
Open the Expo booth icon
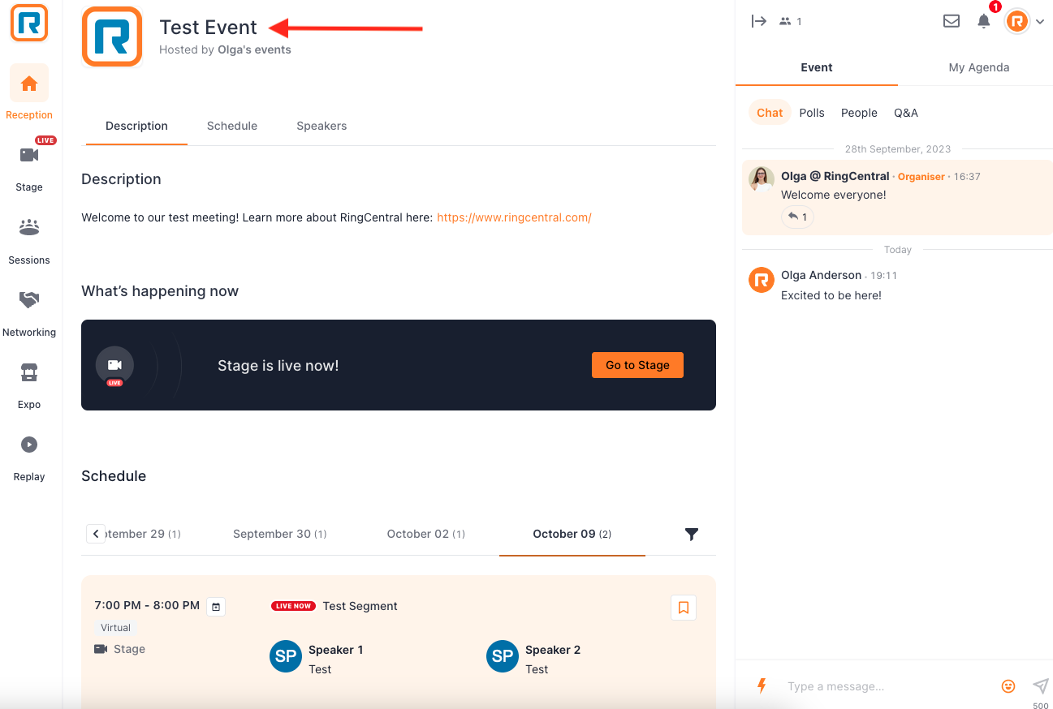[x=29, y=372]
